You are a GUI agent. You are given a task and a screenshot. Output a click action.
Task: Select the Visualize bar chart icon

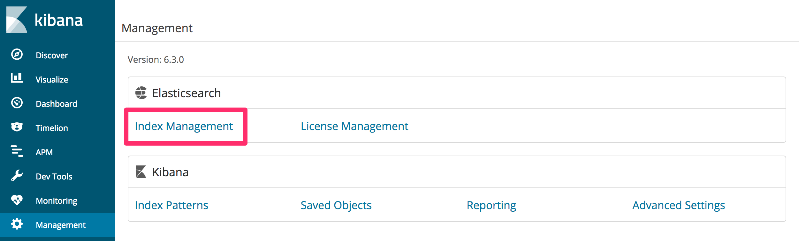click(17, 78)
